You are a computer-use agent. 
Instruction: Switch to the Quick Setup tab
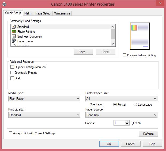tap(13, 13)
